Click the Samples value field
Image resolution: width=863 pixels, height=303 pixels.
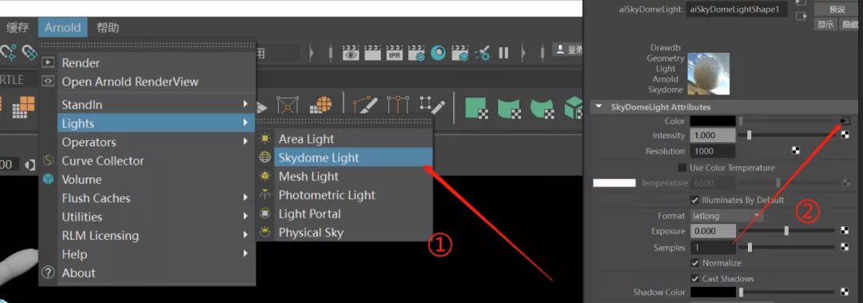(x=714, y=248)
